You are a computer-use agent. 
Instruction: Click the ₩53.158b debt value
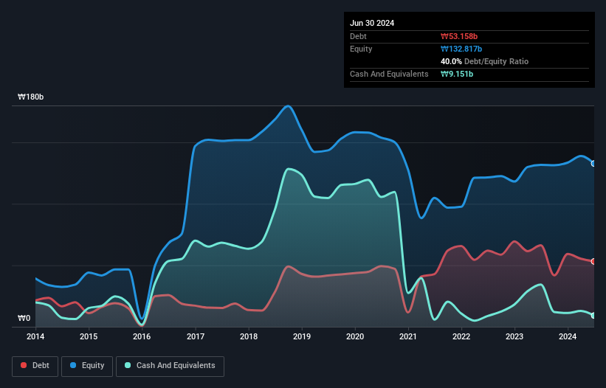point(459,36)
